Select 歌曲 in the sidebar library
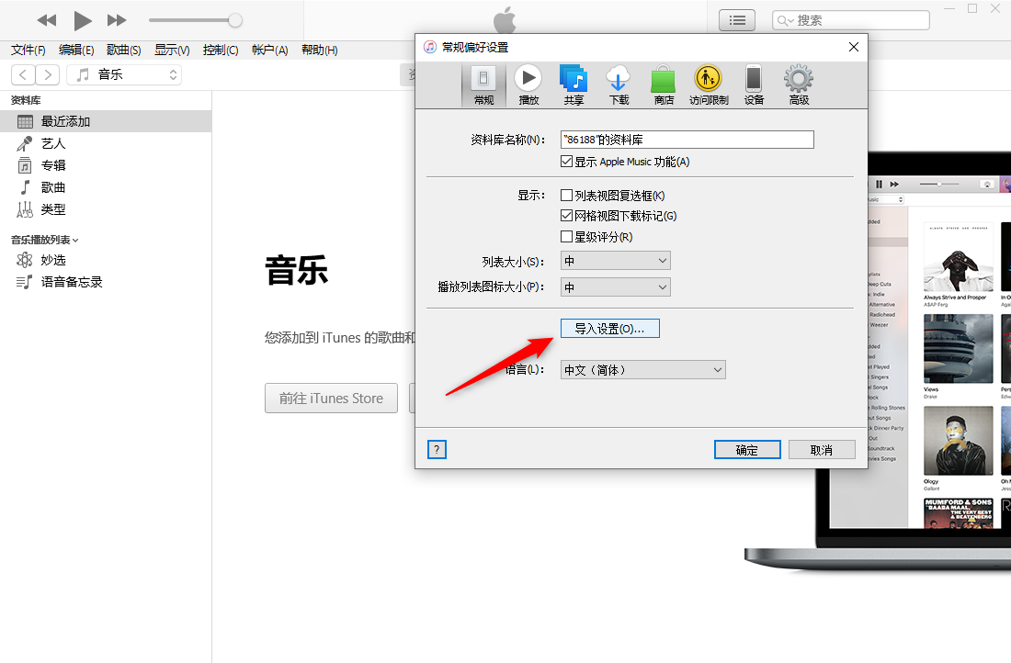This screenshot has height=663, width=1011. coord(106,186)
